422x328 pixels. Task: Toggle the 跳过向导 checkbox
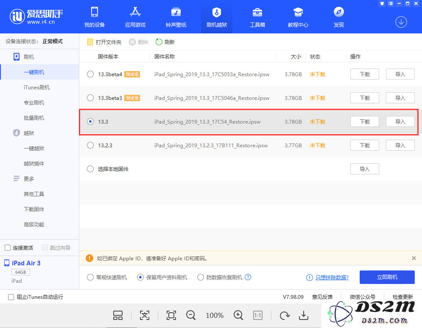coord(45,248)
